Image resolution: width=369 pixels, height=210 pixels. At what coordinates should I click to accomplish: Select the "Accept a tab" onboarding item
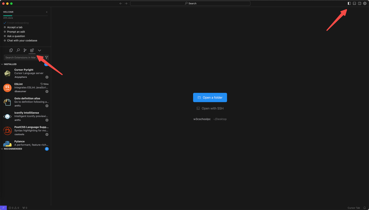click(x=15, y=27)
